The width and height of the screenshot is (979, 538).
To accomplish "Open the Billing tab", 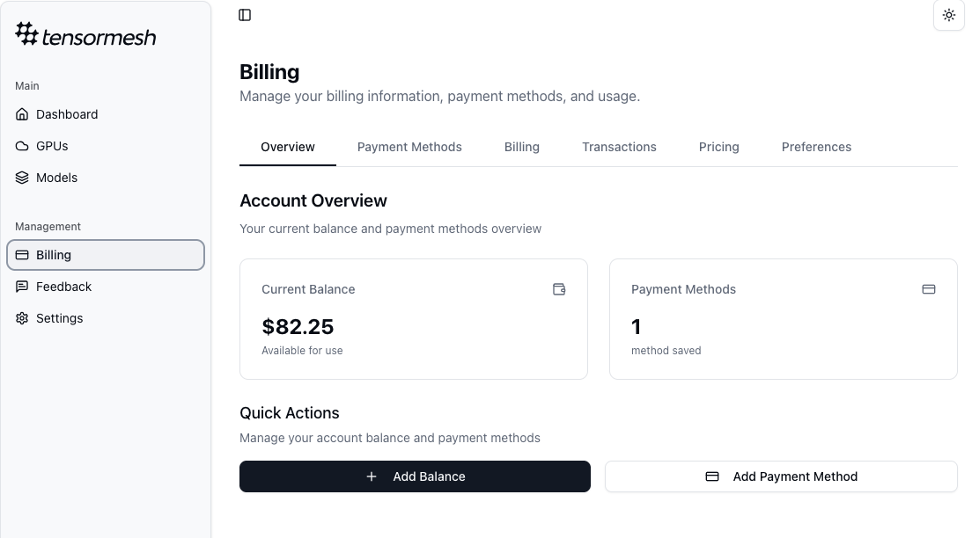I will 521,147.
